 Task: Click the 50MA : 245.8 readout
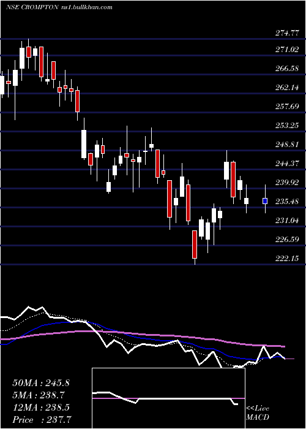41,383
